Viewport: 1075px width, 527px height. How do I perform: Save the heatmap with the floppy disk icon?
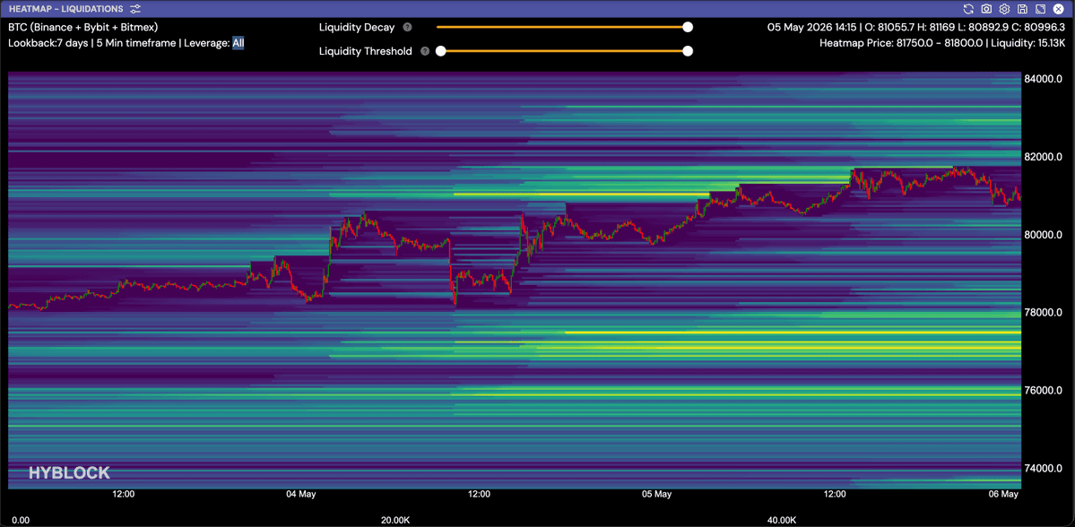(1022, 9)
